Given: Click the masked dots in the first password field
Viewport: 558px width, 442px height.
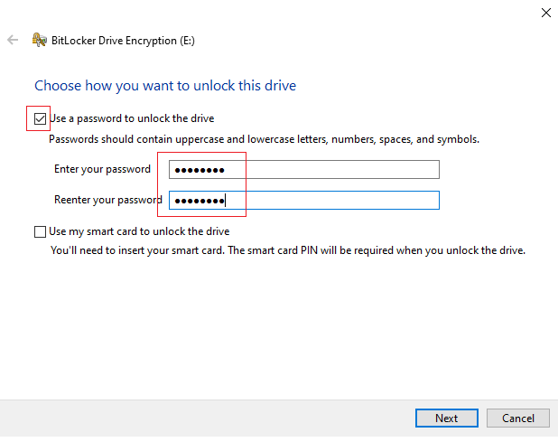Looking at the screenshot, I should click(200, 170).
